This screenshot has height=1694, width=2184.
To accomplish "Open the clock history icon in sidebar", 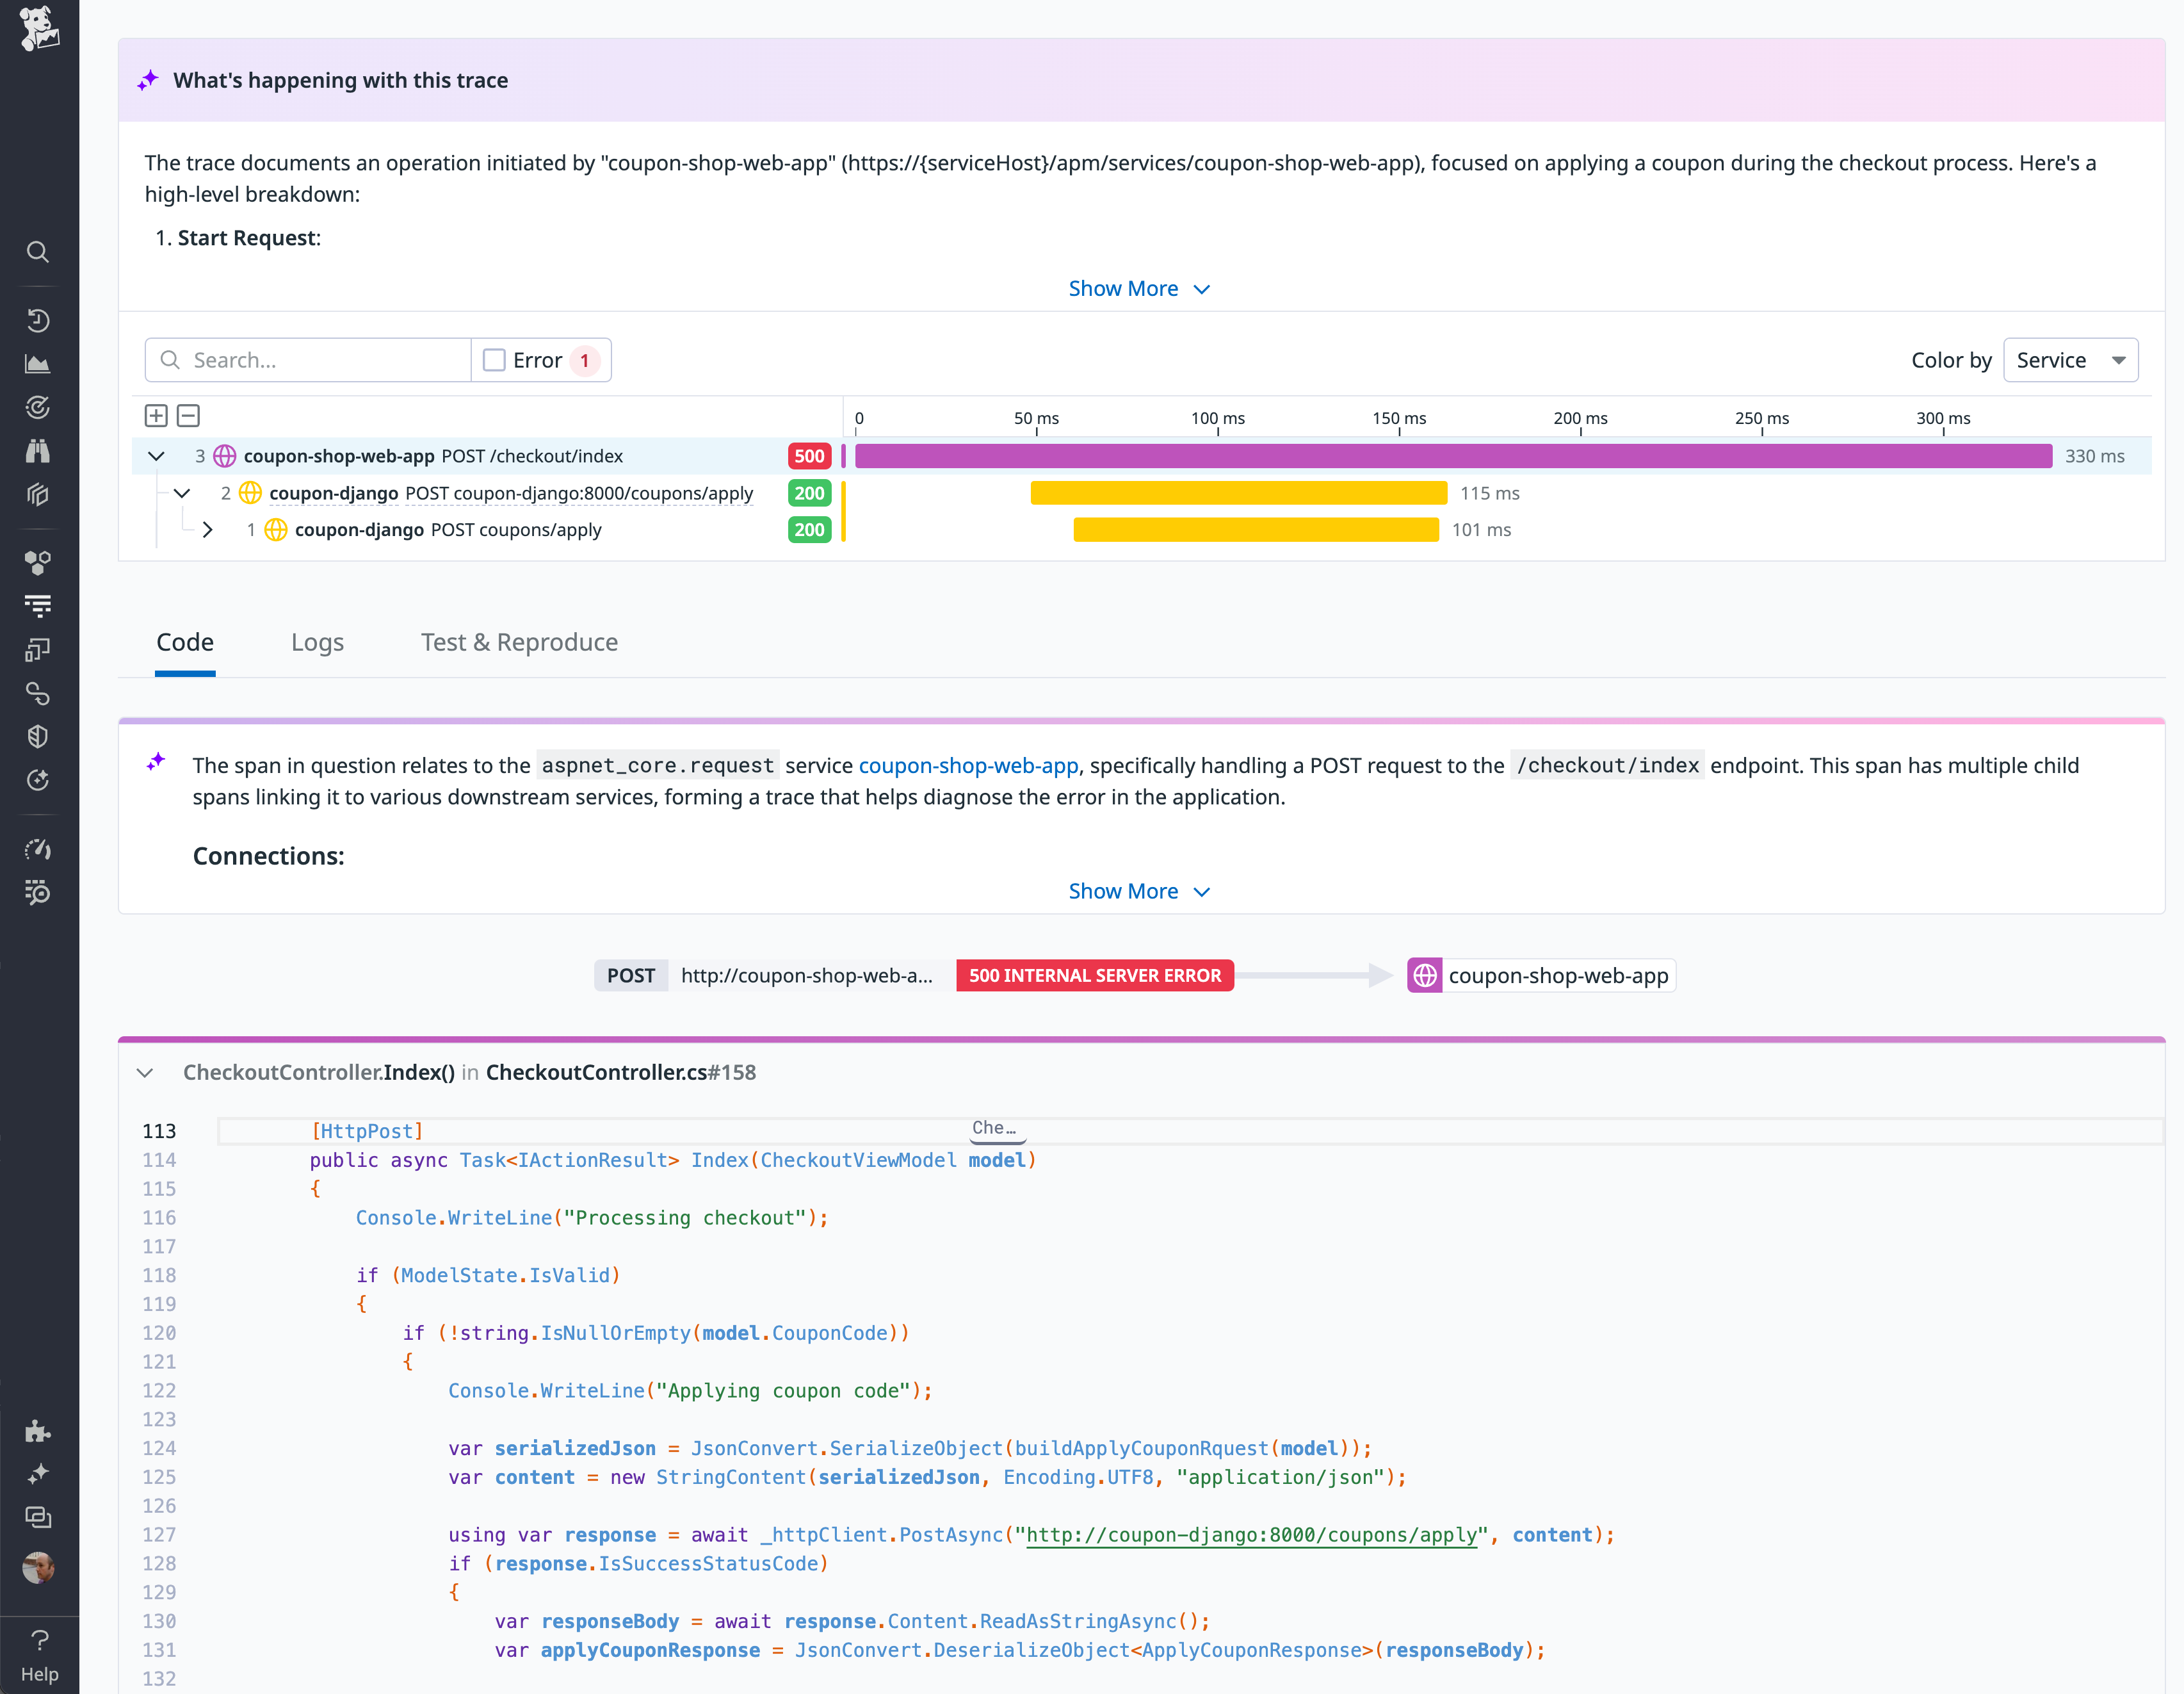I will pos(38,320).
